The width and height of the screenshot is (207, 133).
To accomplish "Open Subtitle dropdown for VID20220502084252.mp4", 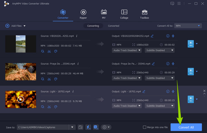I will point(160,50).
